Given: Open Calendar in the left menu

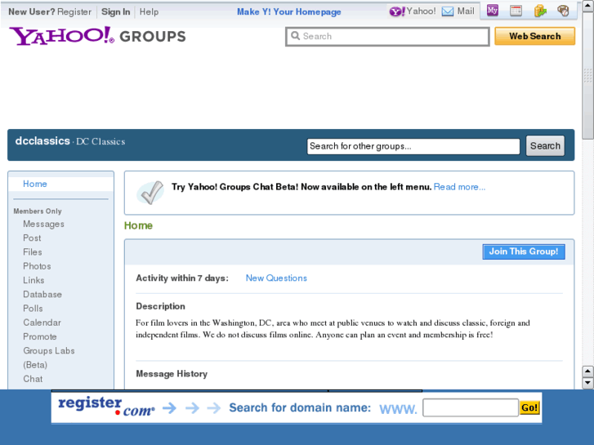Looking at the screenshot, I should click(x=42, y=323).
